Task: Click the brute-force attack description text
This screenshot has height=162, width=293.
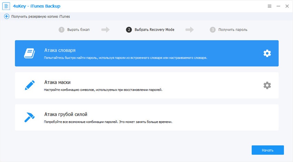Action: 108,122
